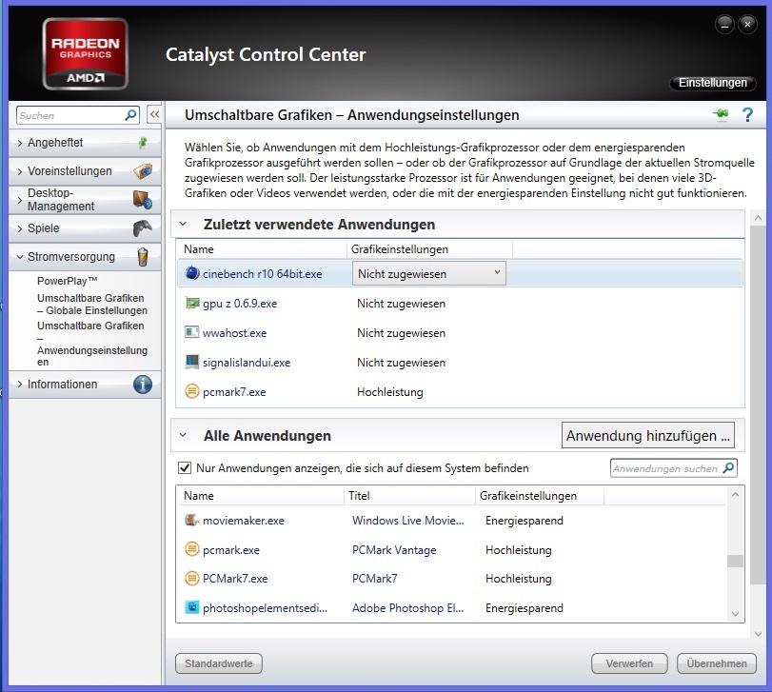Screen dimensions: 772x692
Task: Click Energiesparend for moviemaker.exe
Action: point(525,521)
